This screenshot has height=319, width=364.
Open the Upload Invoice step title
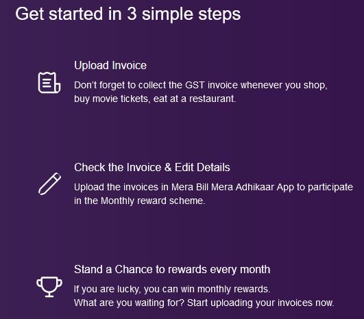pos(110,66)
